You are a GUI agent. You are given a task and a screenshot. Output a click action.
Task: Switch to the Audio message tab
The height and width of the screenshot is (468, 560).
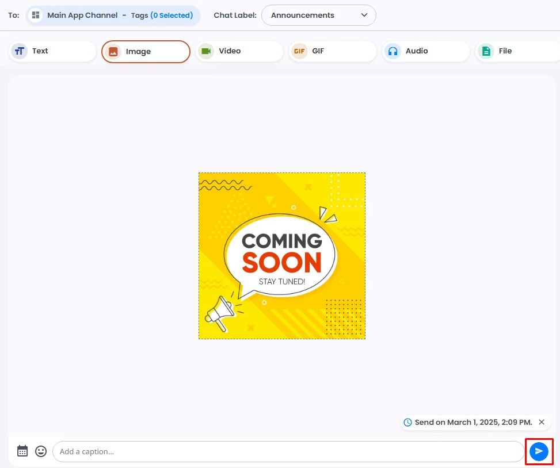click(x=426, y=51)
